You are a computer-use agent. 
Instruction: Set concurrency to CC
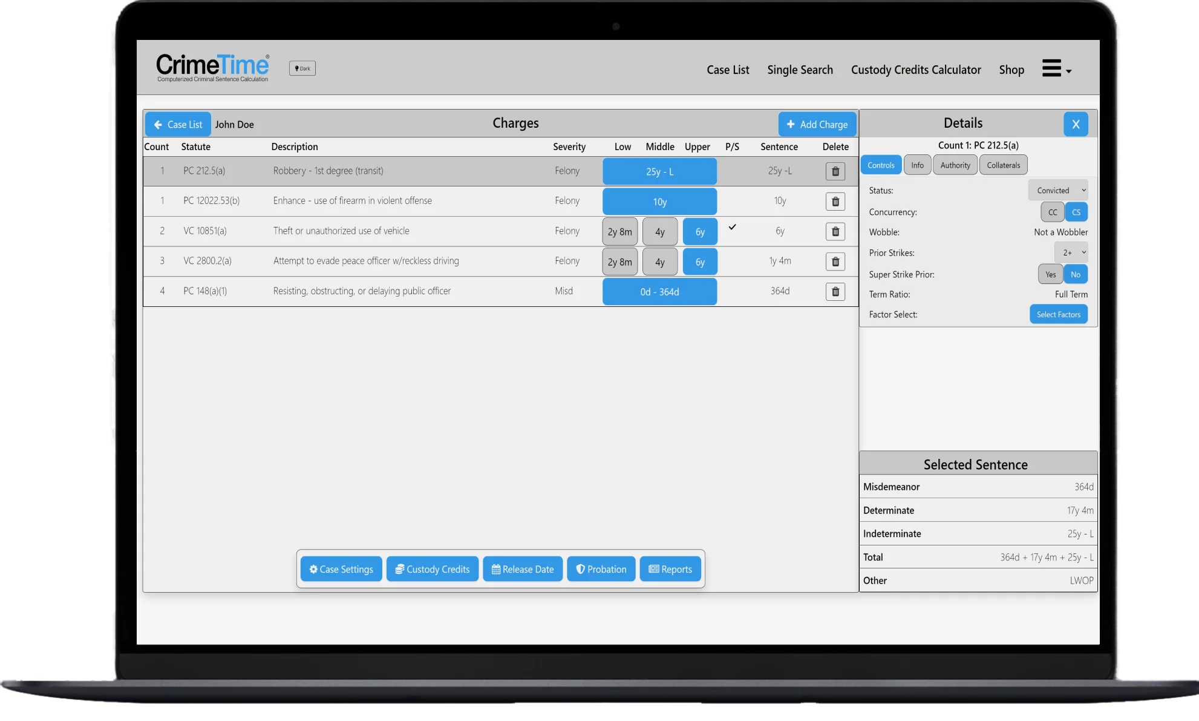point(1052,212)
